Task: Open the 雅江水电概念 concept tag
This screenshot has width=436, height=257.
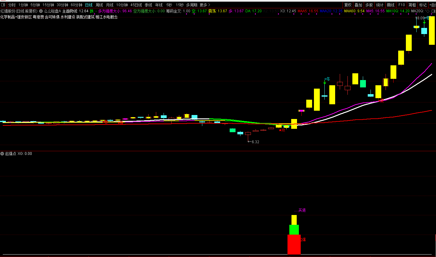Action: pyautogui.click(x=107, y=17)
